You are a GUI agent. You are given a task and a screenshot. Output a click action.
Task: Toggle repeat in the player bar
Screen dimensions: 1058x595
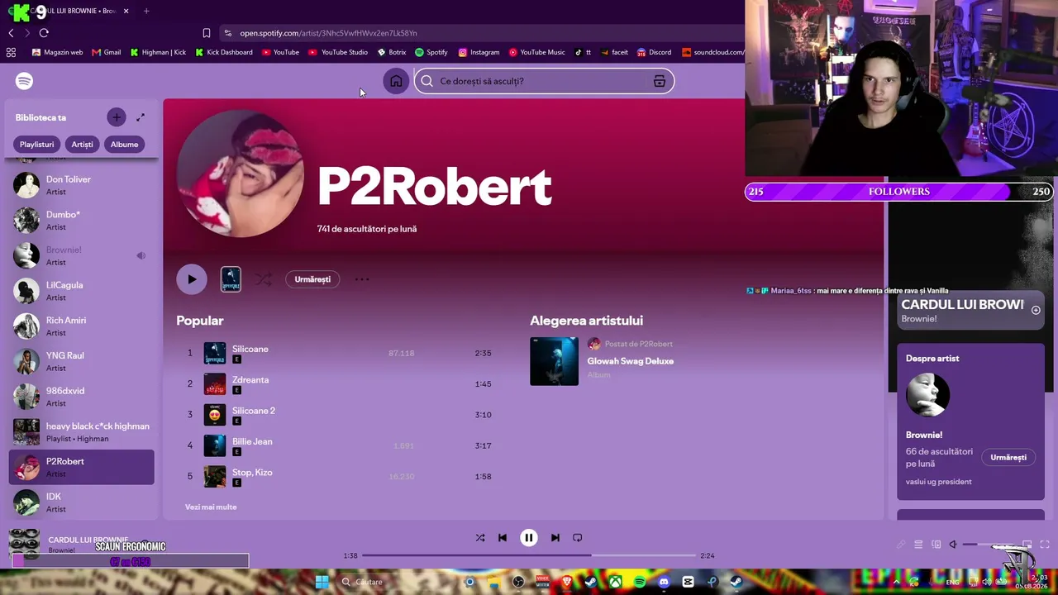tap(578, 538)
